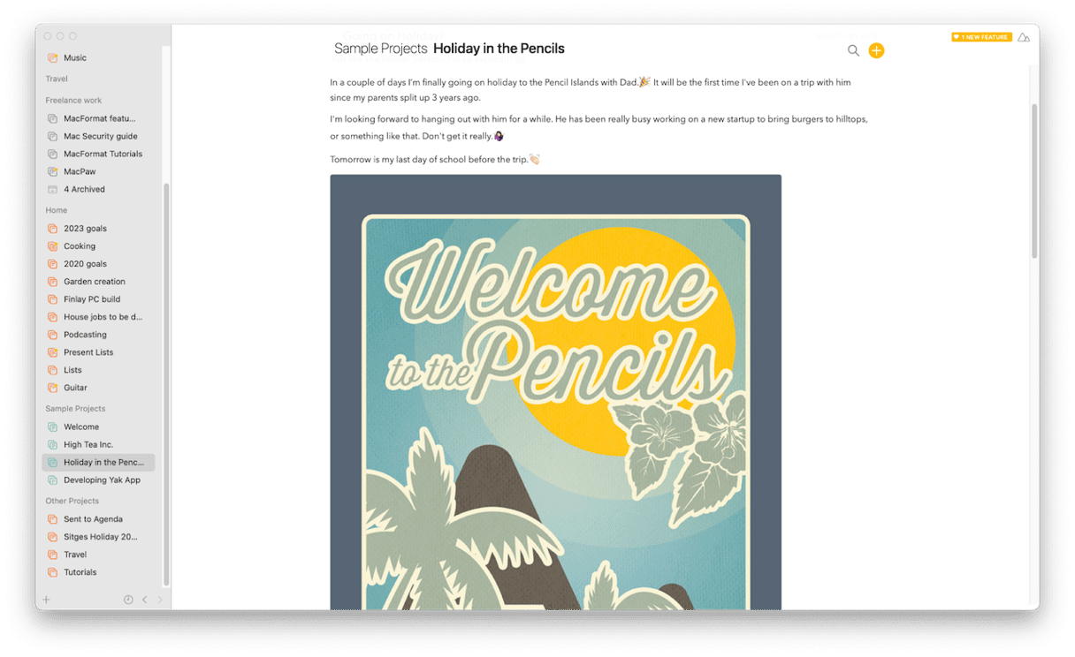Click the Music project icon

point(52,57)
